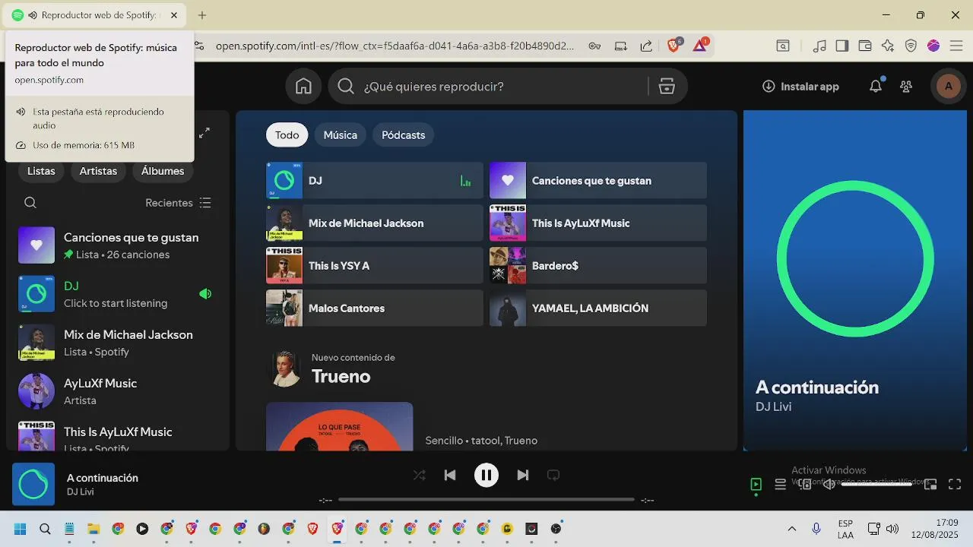This screenshot has height=547, width=973.
Task: Open the Recientes sort dropdown
Action: (x=178, y=203)
